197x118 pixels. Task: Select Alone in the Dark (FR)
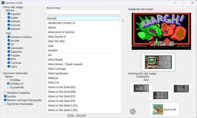point(84,101)
